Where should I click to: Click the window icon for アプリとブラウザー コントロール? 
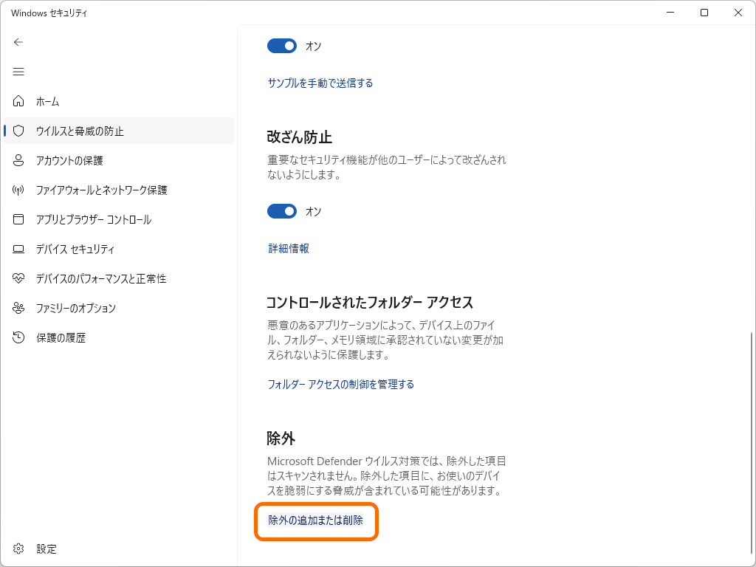pos(18,219)
